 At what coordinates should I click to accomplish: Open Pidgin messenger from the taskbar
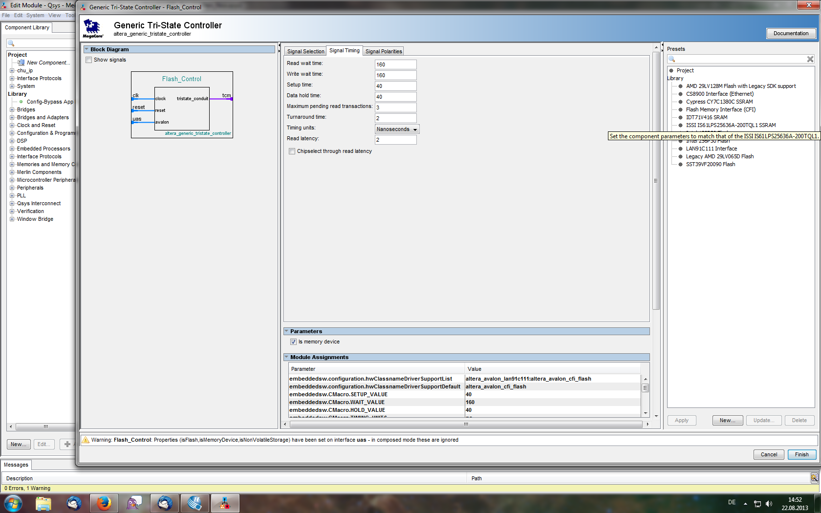click(134, 503)
